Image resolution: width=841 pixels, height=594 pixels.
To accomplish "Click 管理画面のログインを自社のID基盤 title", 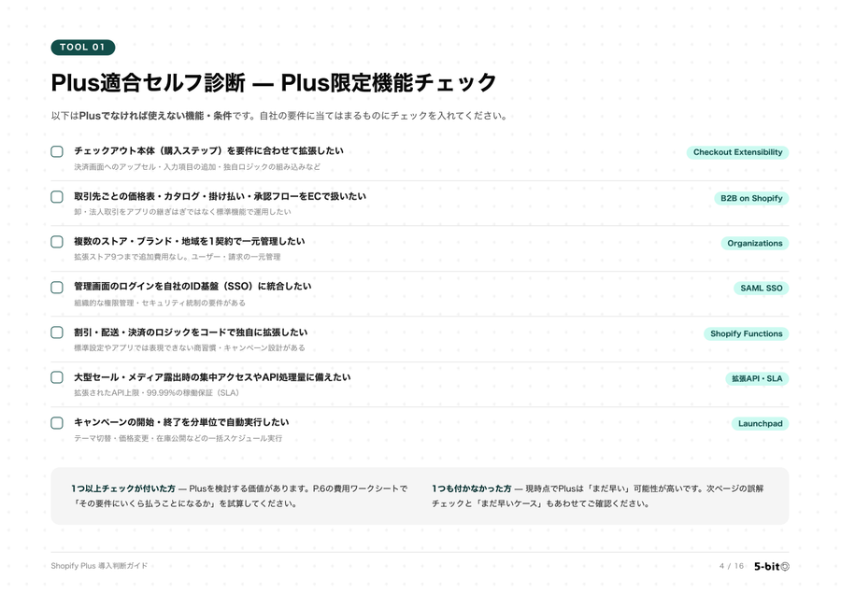I will (x=192, y=287).
